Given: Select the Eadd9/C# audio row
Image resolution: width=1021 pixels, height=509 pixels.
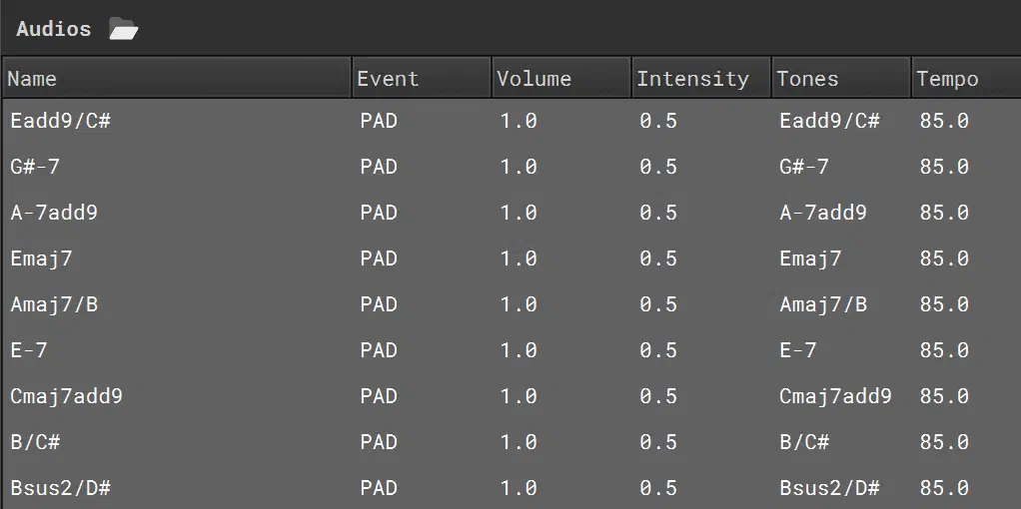Looking at the screenshot, I should click(x=511, y=121).
